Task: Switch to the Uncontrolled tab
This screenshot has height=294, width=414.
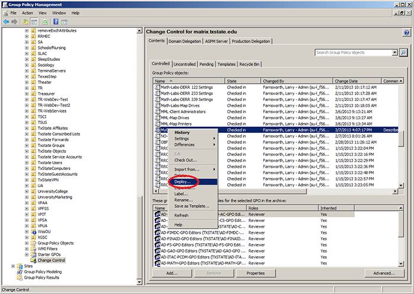Action: coord(185,64)
